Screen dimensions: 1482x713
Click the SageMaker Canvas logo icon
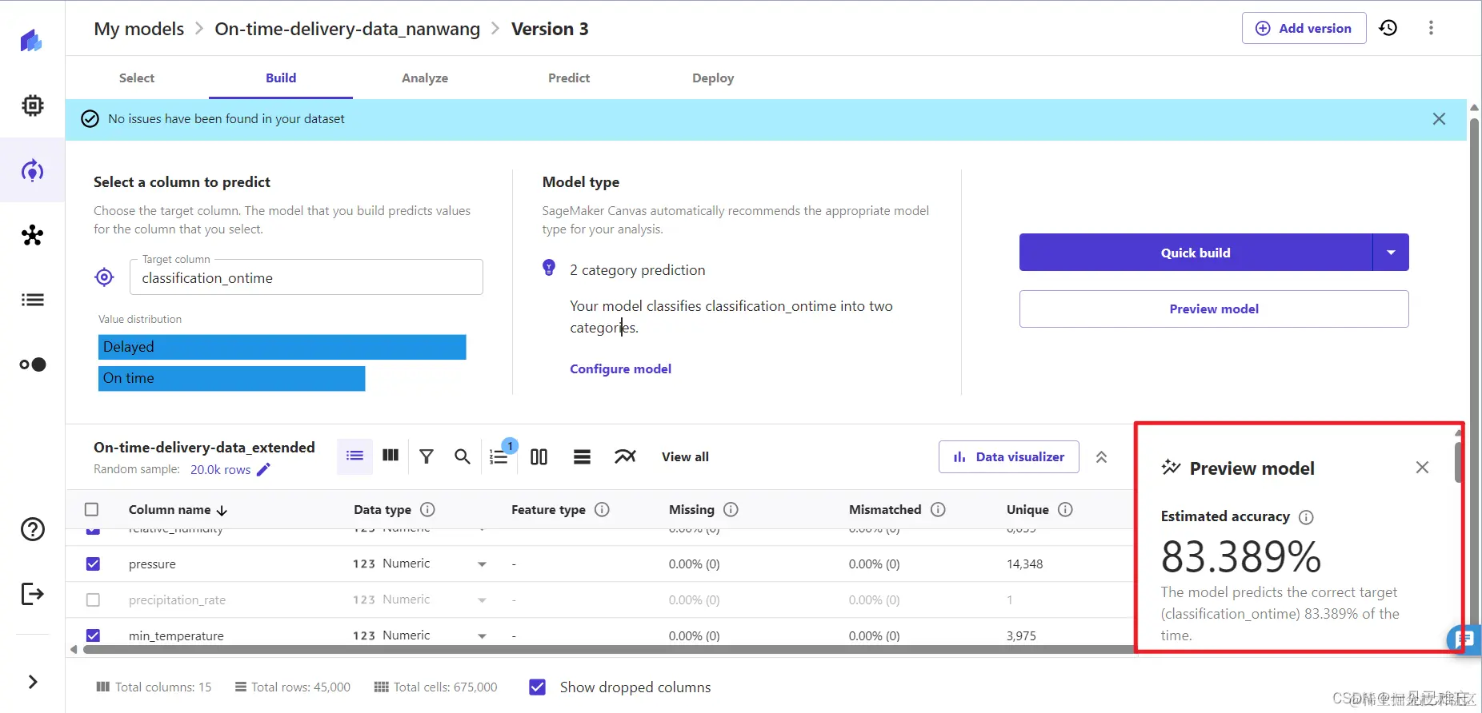click(32, 40)
